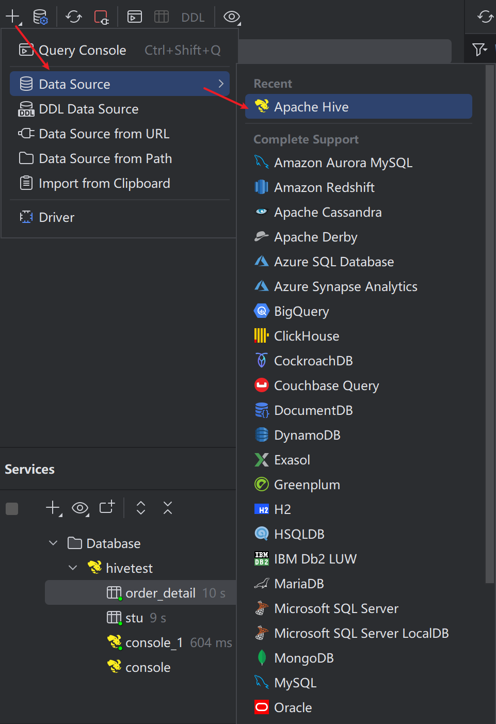
Task: Click the filter funnel icon
Action: pyautogui.click(x=479, y=49)
